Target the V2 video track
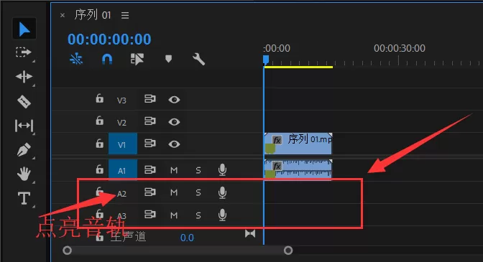Image resolution: width=483 pixels, height=262 pixels. 121,123
